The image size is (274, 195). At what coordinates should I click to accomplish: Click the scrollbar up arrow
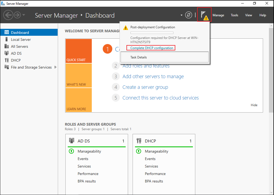271,26
